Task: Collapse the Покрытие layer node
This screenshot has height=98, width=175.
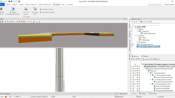Action: (x=147, y=71)
